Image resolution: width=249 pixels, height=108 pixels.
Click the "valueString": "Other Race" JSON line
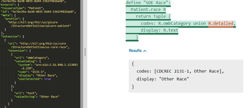click(x=37, y=97)
